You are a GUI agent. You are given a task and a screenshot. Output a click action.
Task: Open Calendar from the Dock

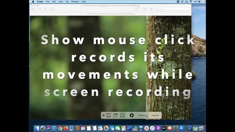83,128
